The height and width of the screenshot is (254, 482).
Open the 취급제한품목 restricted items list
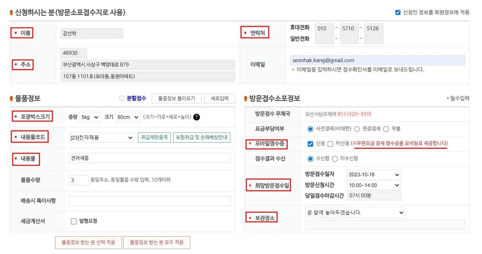(154, 137)
